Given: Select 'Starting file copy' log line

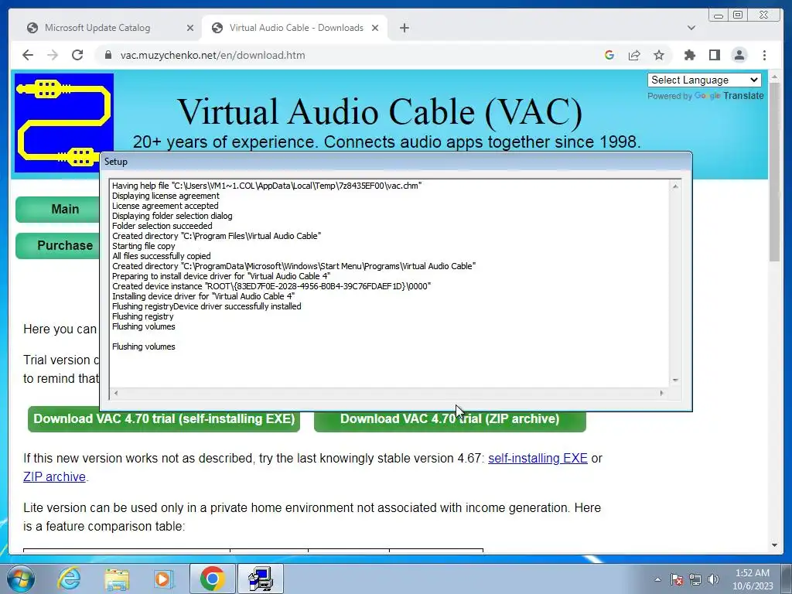Looking at the screenshot, I should (x=143, y=246).
